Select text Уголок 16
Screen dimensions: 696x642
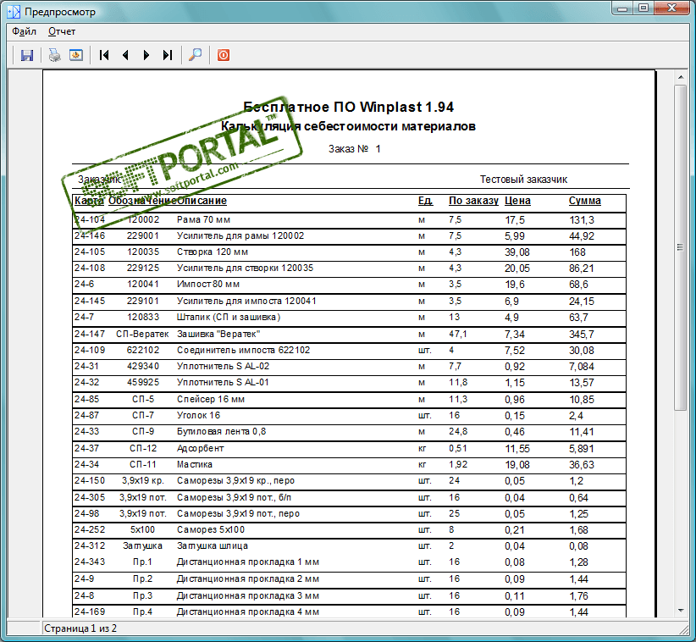click(x=198, y=415)
